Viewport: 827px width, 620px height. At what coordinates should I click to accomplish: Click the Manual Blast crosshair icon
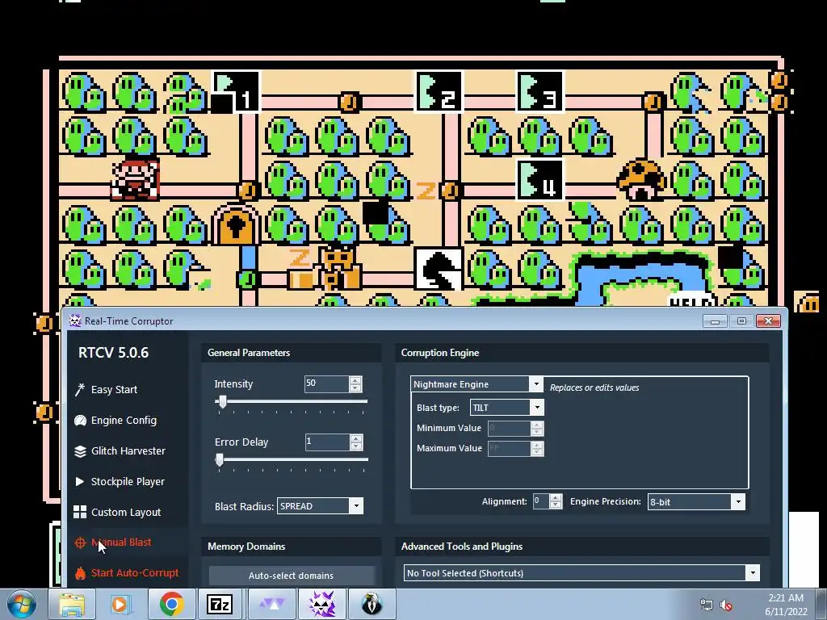coord(80,542)
